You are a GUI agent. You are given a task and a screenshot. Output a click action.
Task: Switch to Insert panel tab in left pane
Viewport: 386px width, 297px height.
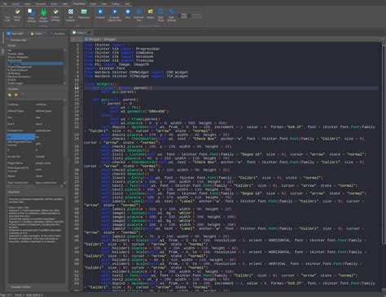click(x=37, y=33)
